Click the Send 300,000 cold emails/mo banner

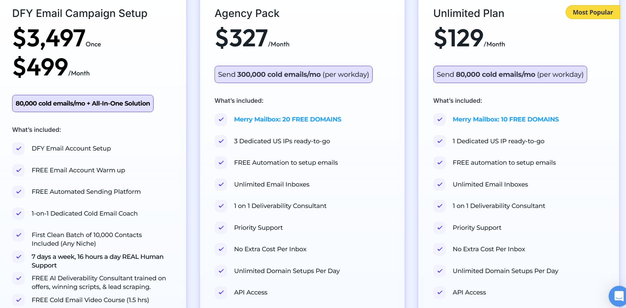tap(293, 74)
